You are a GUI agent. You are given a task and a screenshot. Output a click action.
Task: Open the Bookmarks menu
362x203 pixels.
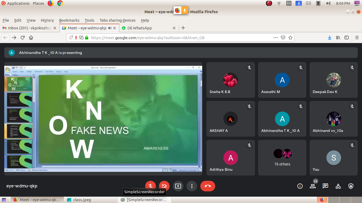[x=69, y=20]
